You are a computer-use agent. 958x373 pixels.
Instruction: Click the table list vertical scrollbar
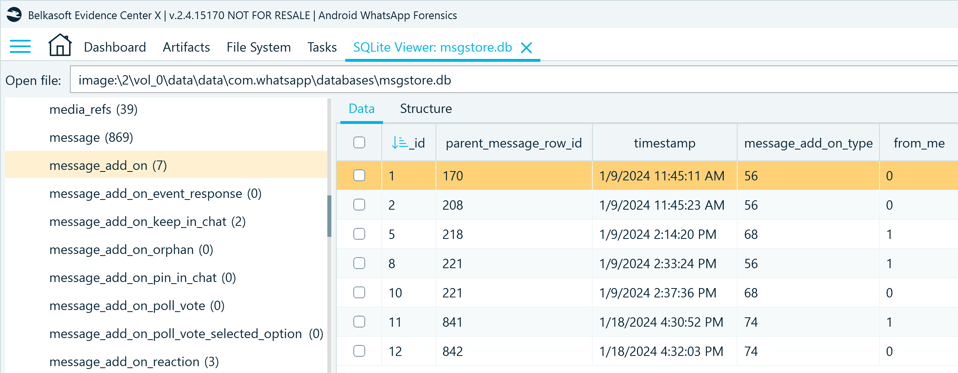329,216
